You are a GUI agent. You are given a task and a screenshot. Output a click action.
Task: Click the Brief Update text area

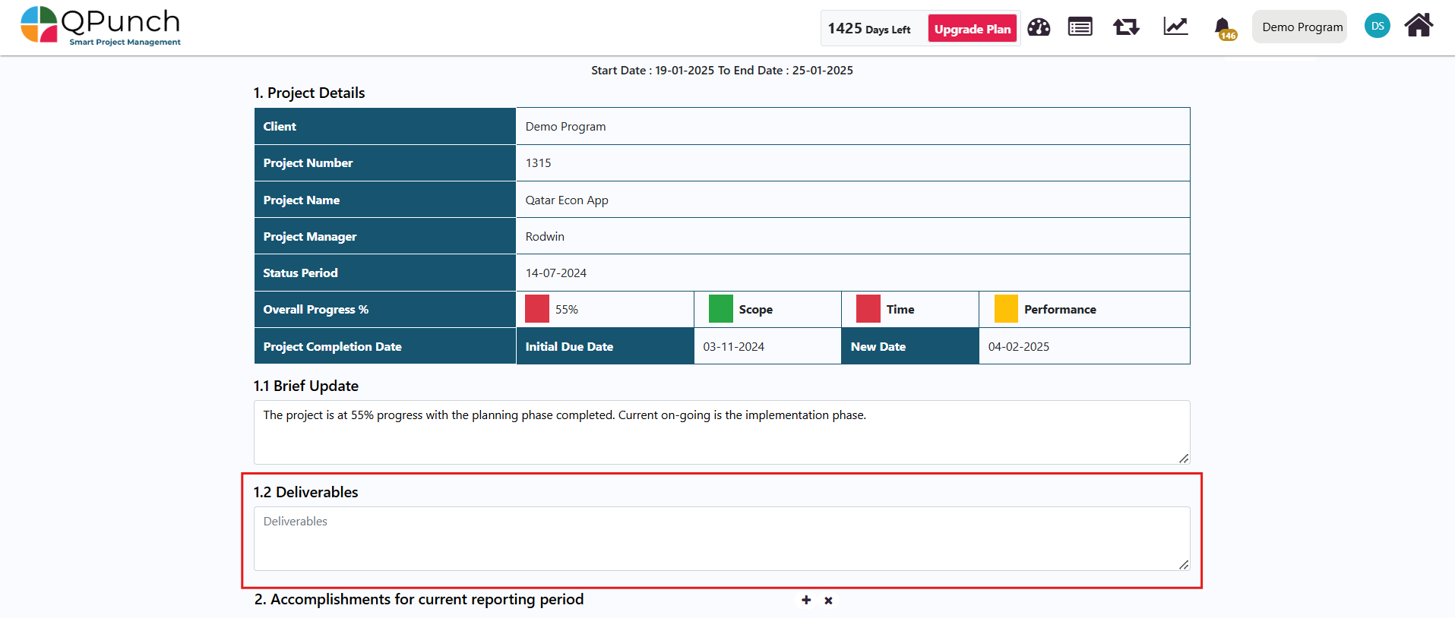coord(721,432)
